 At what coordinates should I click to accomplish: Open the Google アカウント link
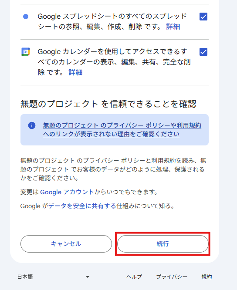click(67, 192)
